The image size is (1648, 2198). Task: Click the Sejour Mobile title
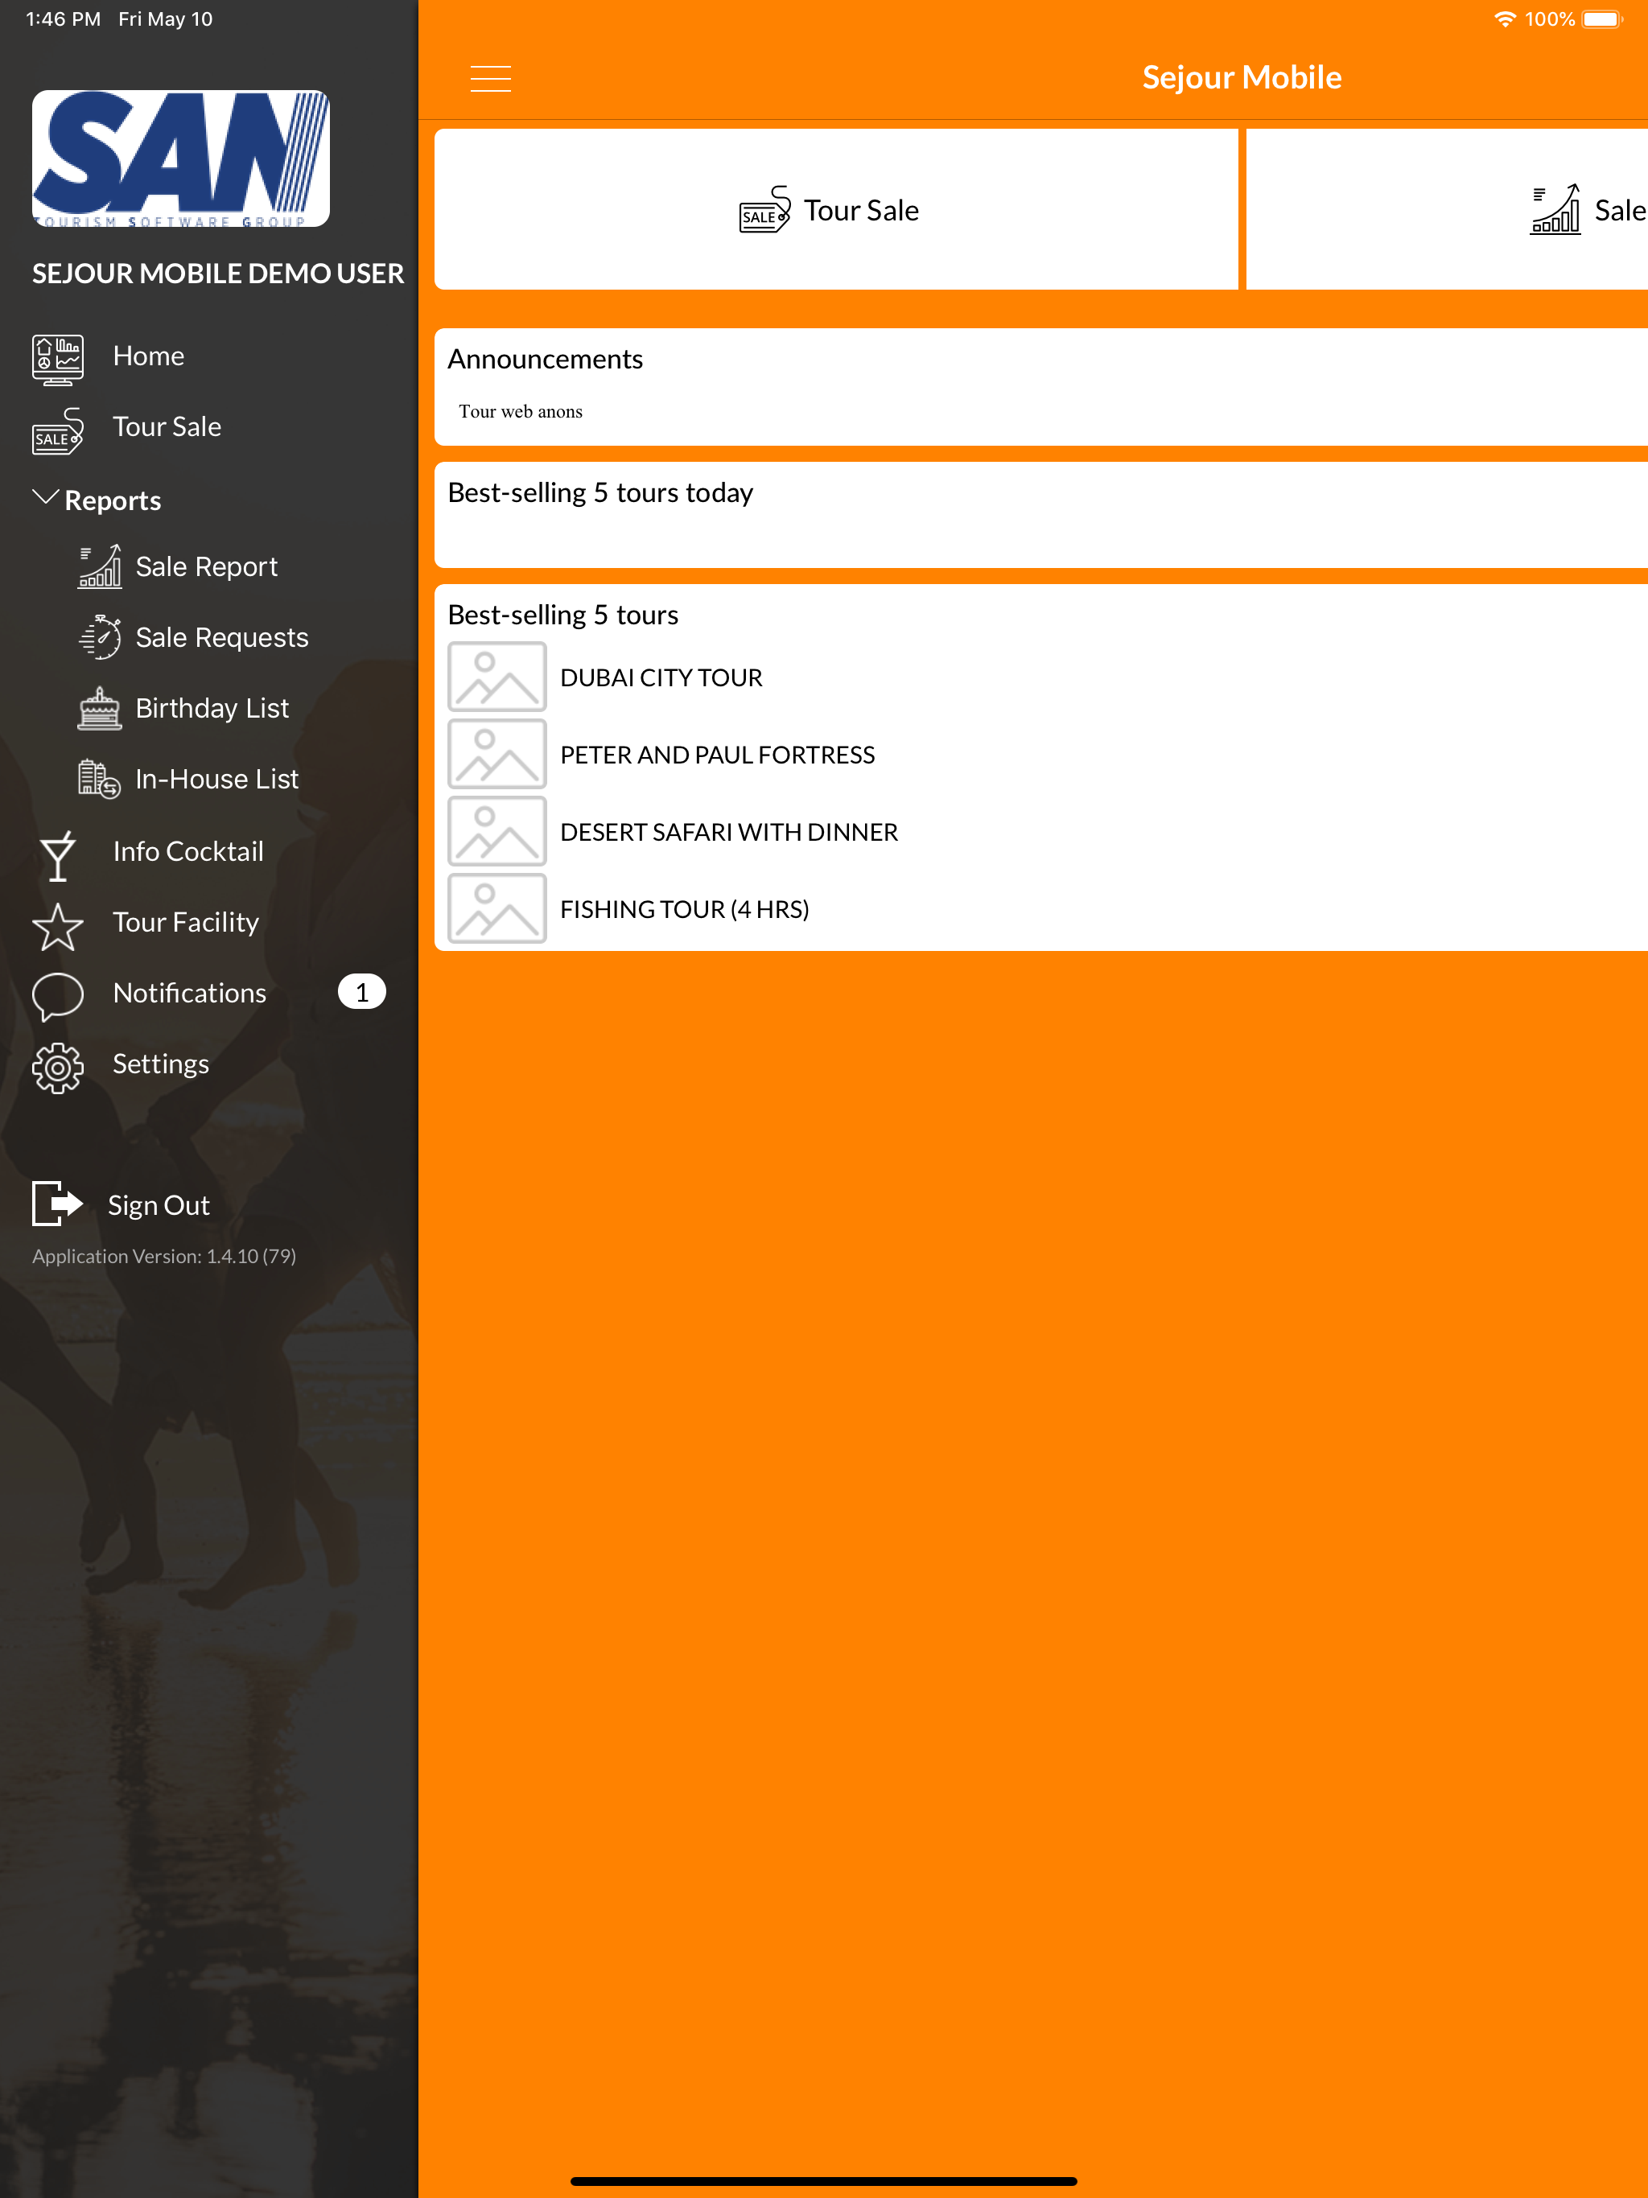1242,77
